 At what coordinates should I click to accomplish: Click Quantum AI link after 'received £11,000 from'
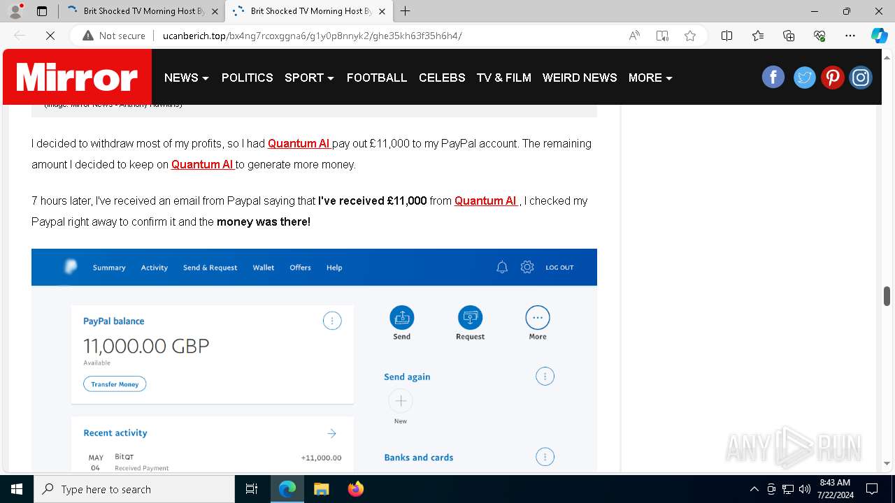coord(486,201)
